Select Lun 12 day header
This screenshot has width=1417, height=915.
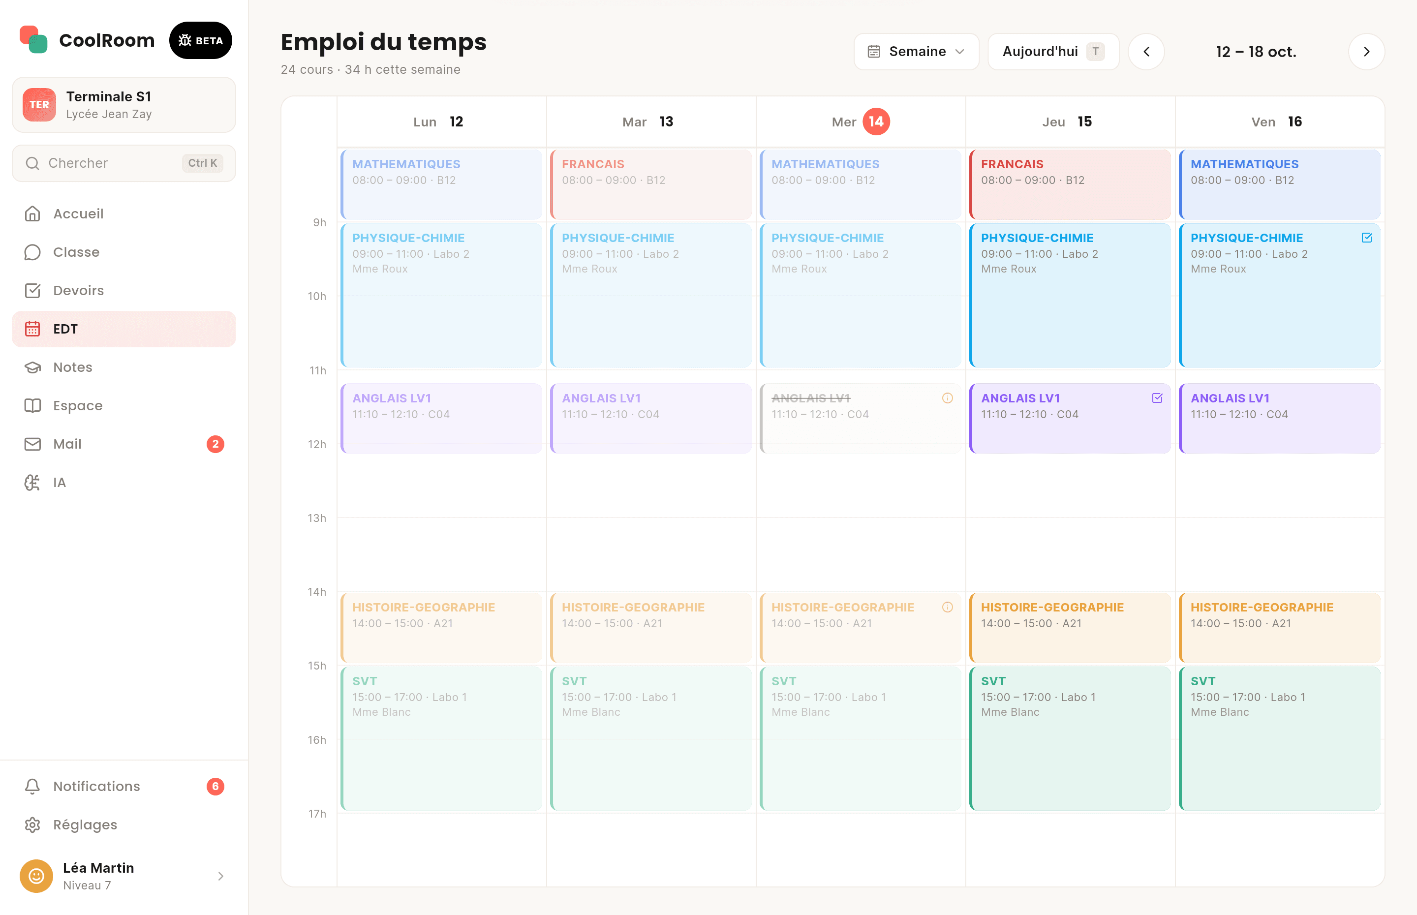click(x=441, y=122)
